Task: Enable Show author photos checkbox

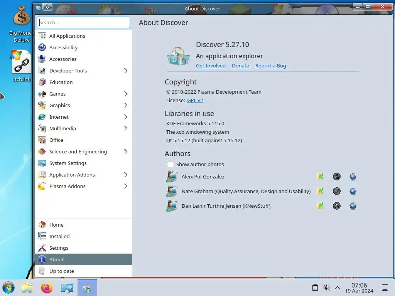Action: click(170, 164)
